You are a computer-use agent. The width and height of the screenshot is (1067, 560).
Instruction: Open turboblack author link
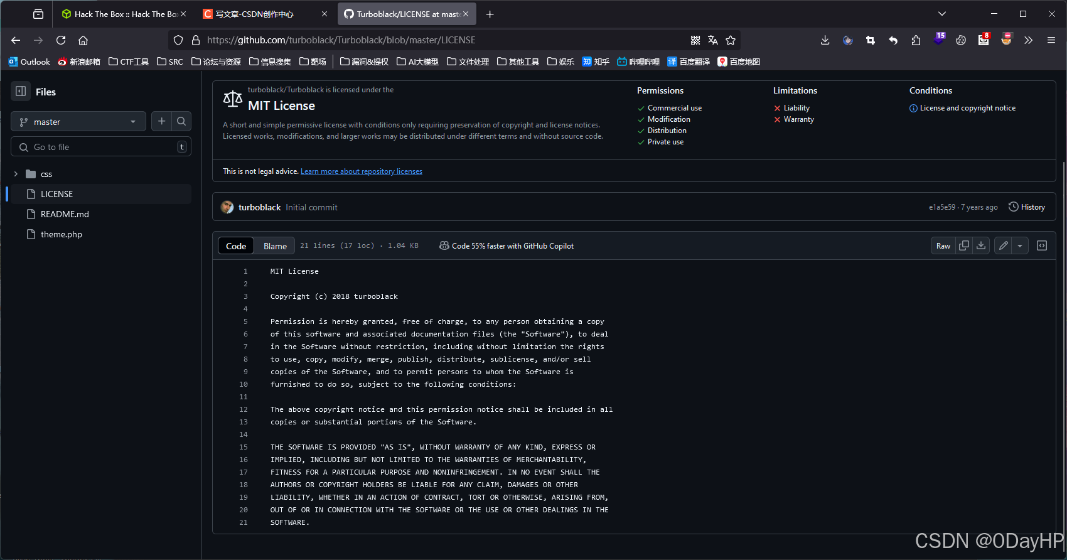point(259,207)
